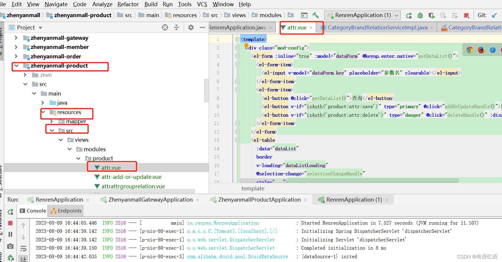Take thread dump camera icon
The image size is (502, 262).
pyautogui.click(x=10, y=246)
